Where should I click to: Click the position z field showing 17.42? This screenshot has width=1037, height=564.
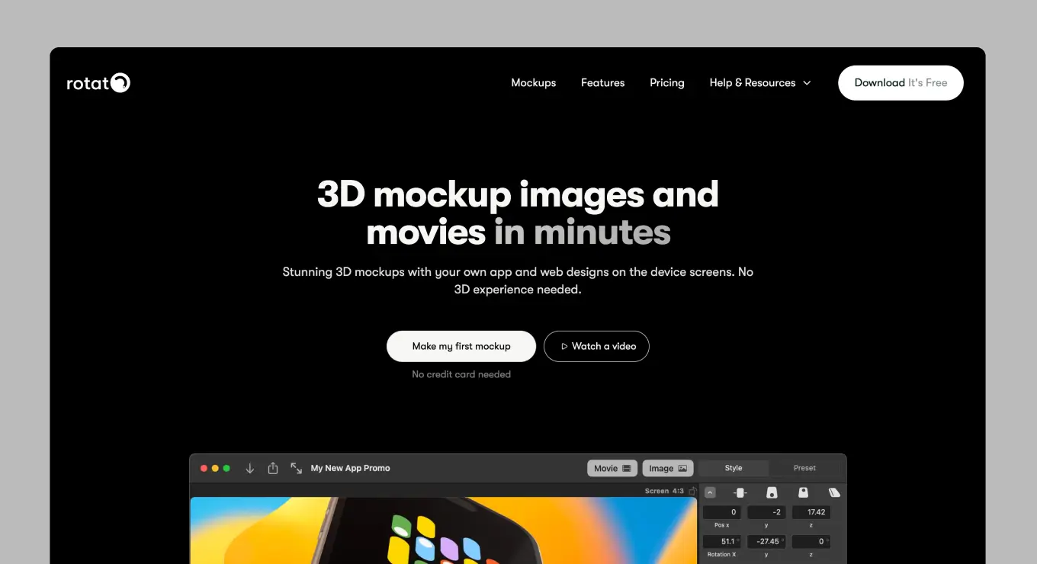click(x=811, y=512)
